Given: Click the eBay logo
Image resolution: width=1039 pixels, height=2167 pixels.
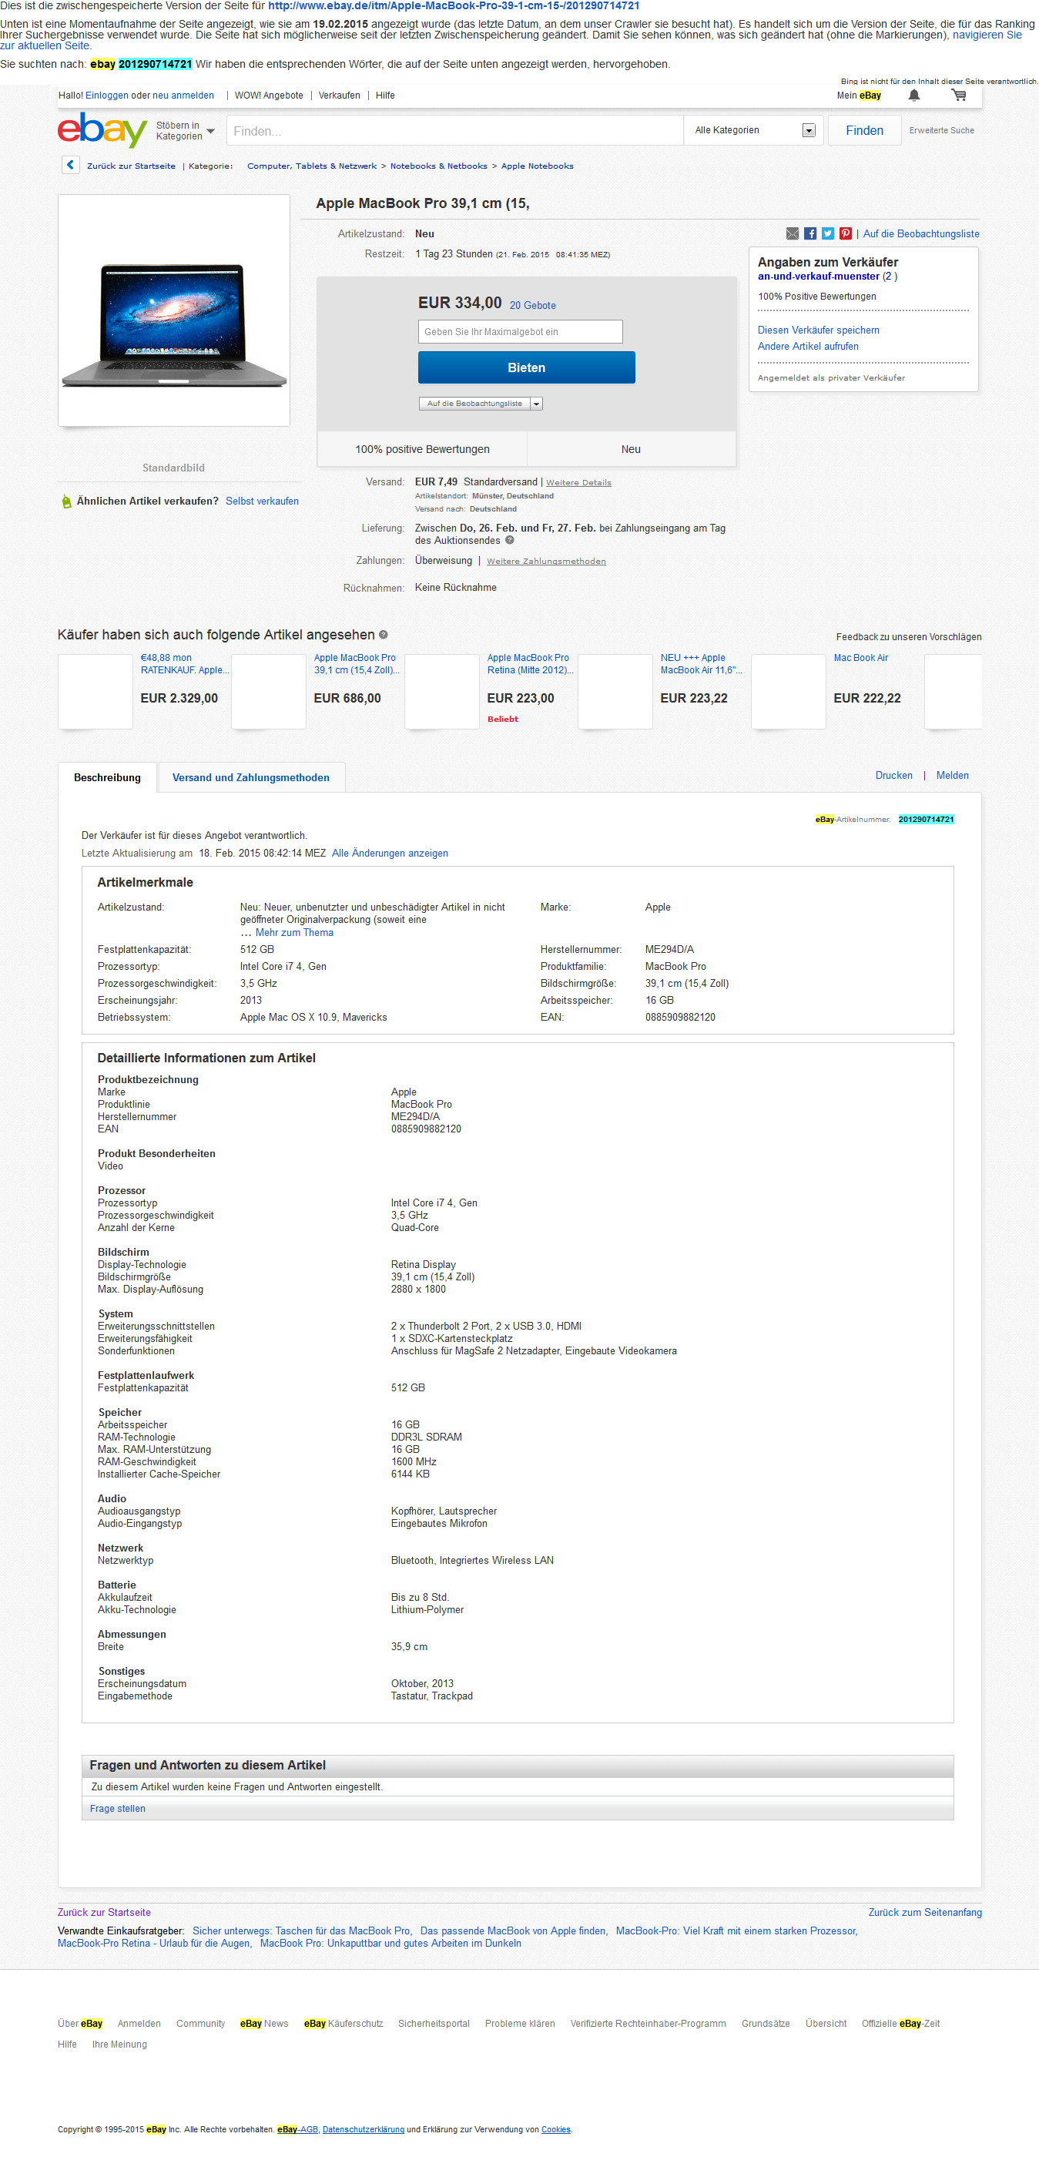Looking at the screenshot, I should coord(102,130).
